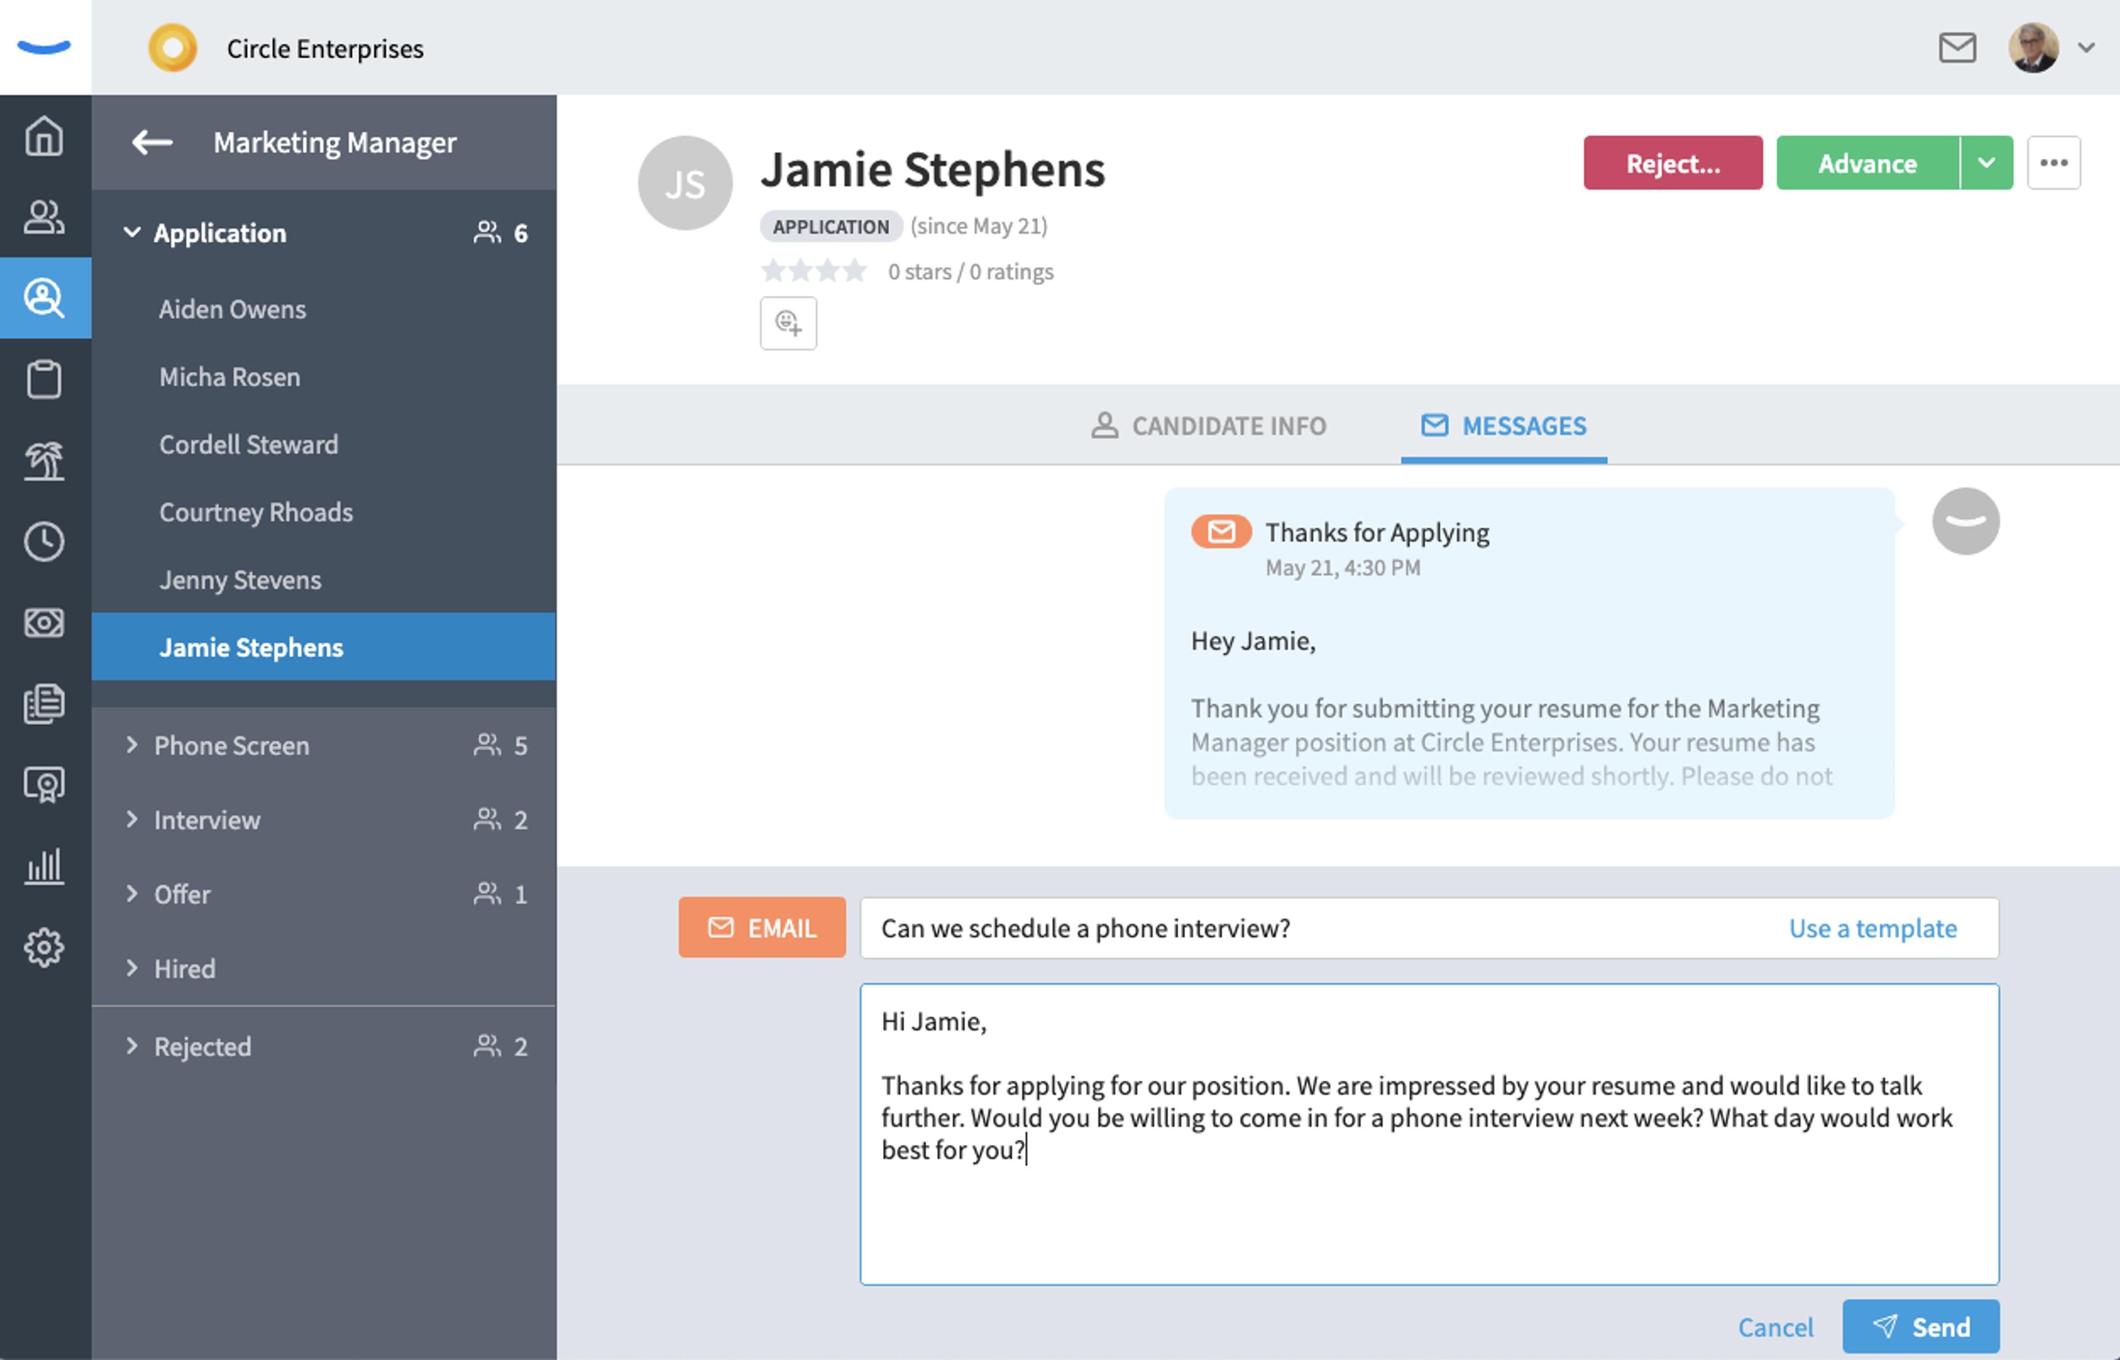Open the settings gear icon in sidebar
The image size is (2120, 1360).
(44, 948)
